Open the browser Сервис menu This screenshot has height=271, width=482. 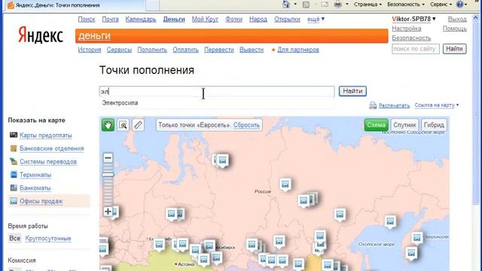click(441, 5)
